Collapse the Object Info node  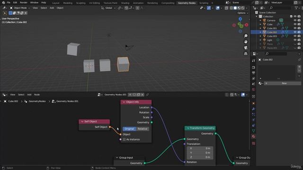pos(124,102)
